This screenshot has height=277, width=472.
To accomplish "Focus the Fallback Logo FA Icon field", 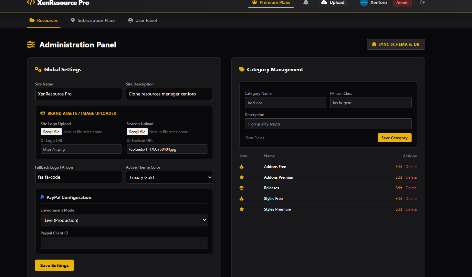I will point(79,177).
